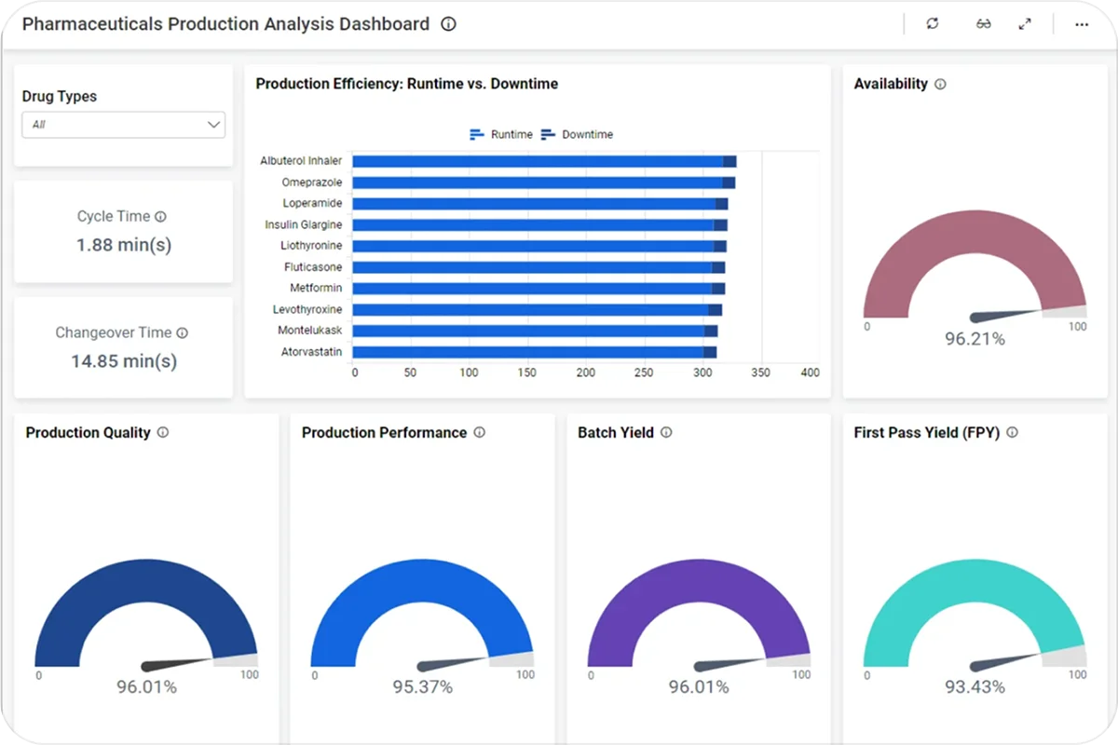Image resolution: width=1118 pixels, height=745 pixels.
Task: Click info icon beside dashboard title
Action: pos(448,24)
